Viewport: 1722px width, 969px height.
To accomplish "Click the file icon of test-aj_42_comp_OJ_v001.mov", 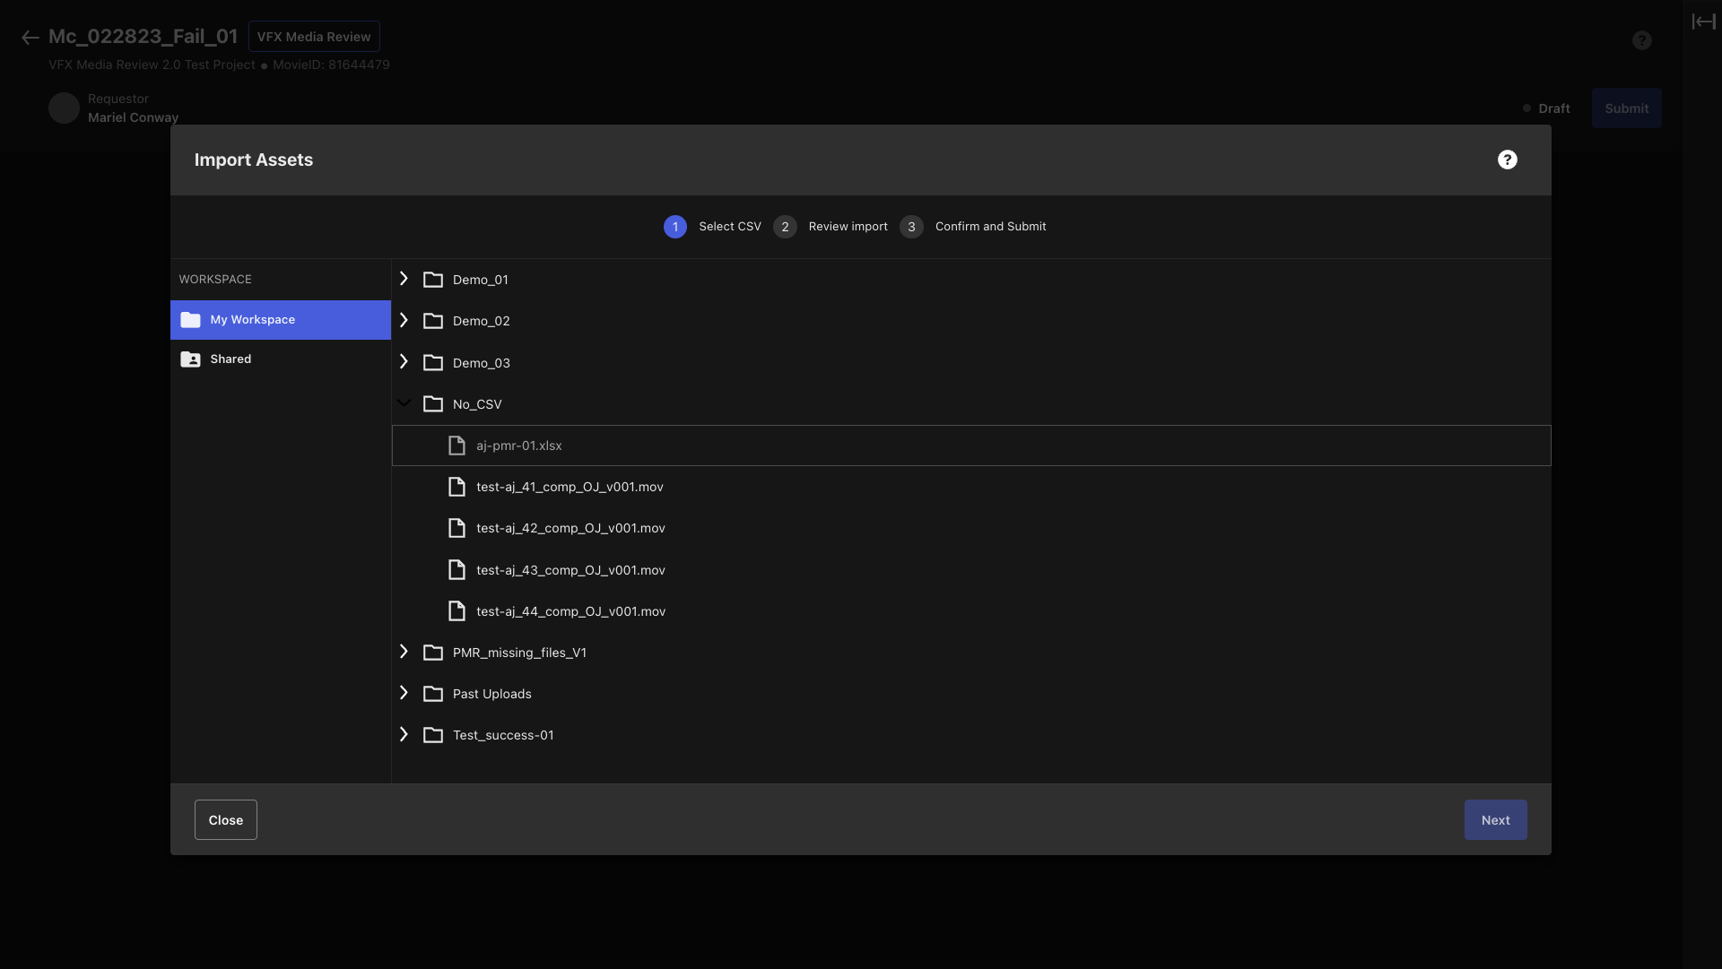I will coord(457,528).
